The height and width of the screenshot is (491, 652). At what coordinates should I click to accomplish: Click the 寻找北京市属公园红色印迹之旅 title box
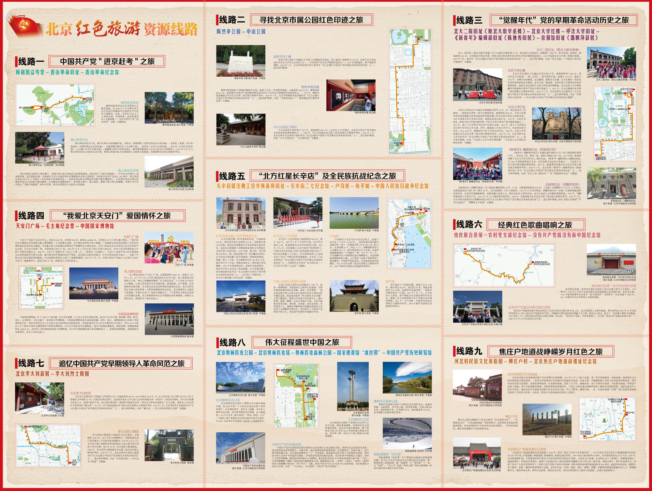[x=311, y=20]
